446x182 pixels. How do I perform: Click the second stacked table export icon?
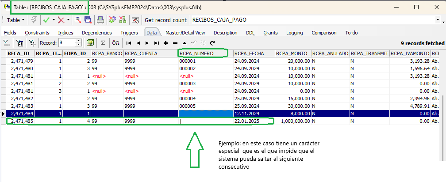(88, 20)
